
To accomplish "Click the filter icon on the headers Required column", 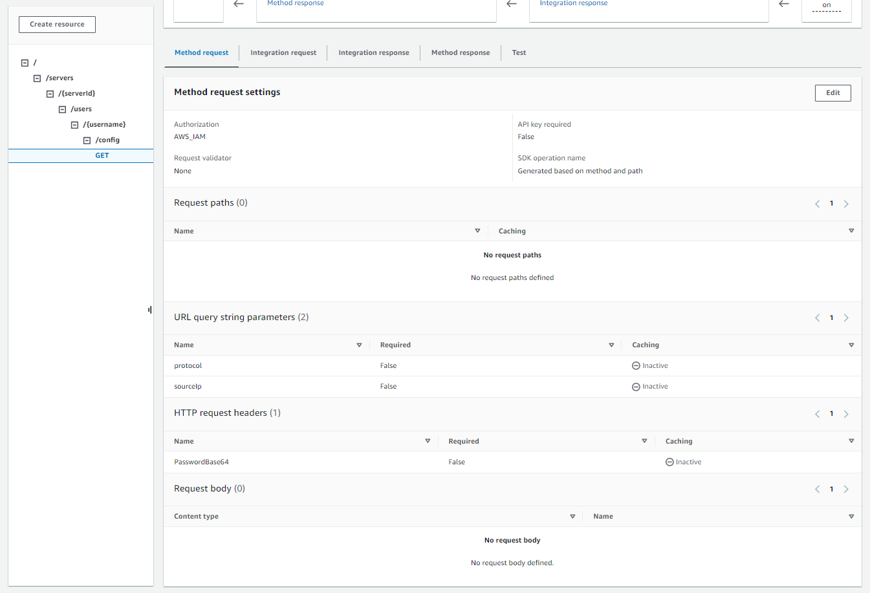I will (x=644, y=441).
